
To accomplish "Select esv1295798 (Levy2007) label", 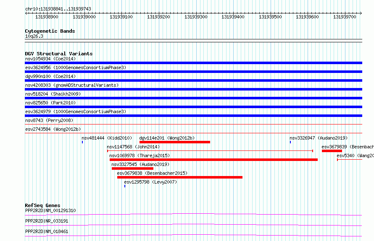I will pos(150,182).
